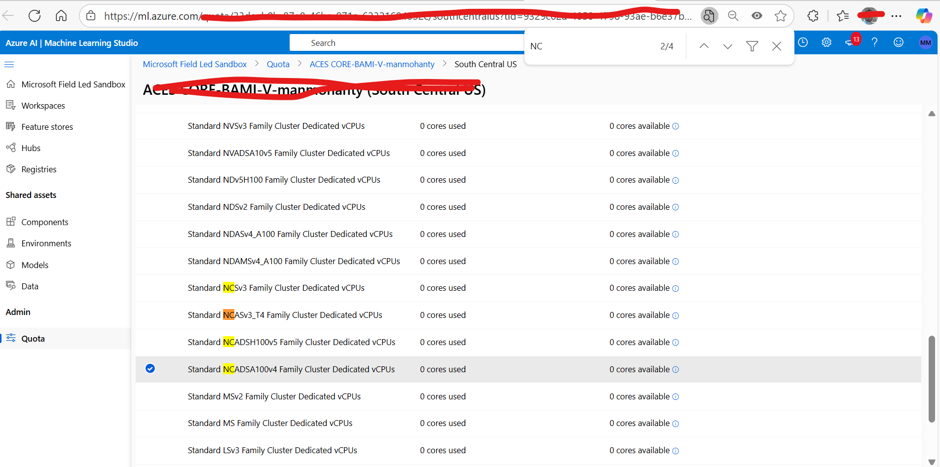
Task: Select the Standard NVSv3 Family row
Action: click(528, 126)
